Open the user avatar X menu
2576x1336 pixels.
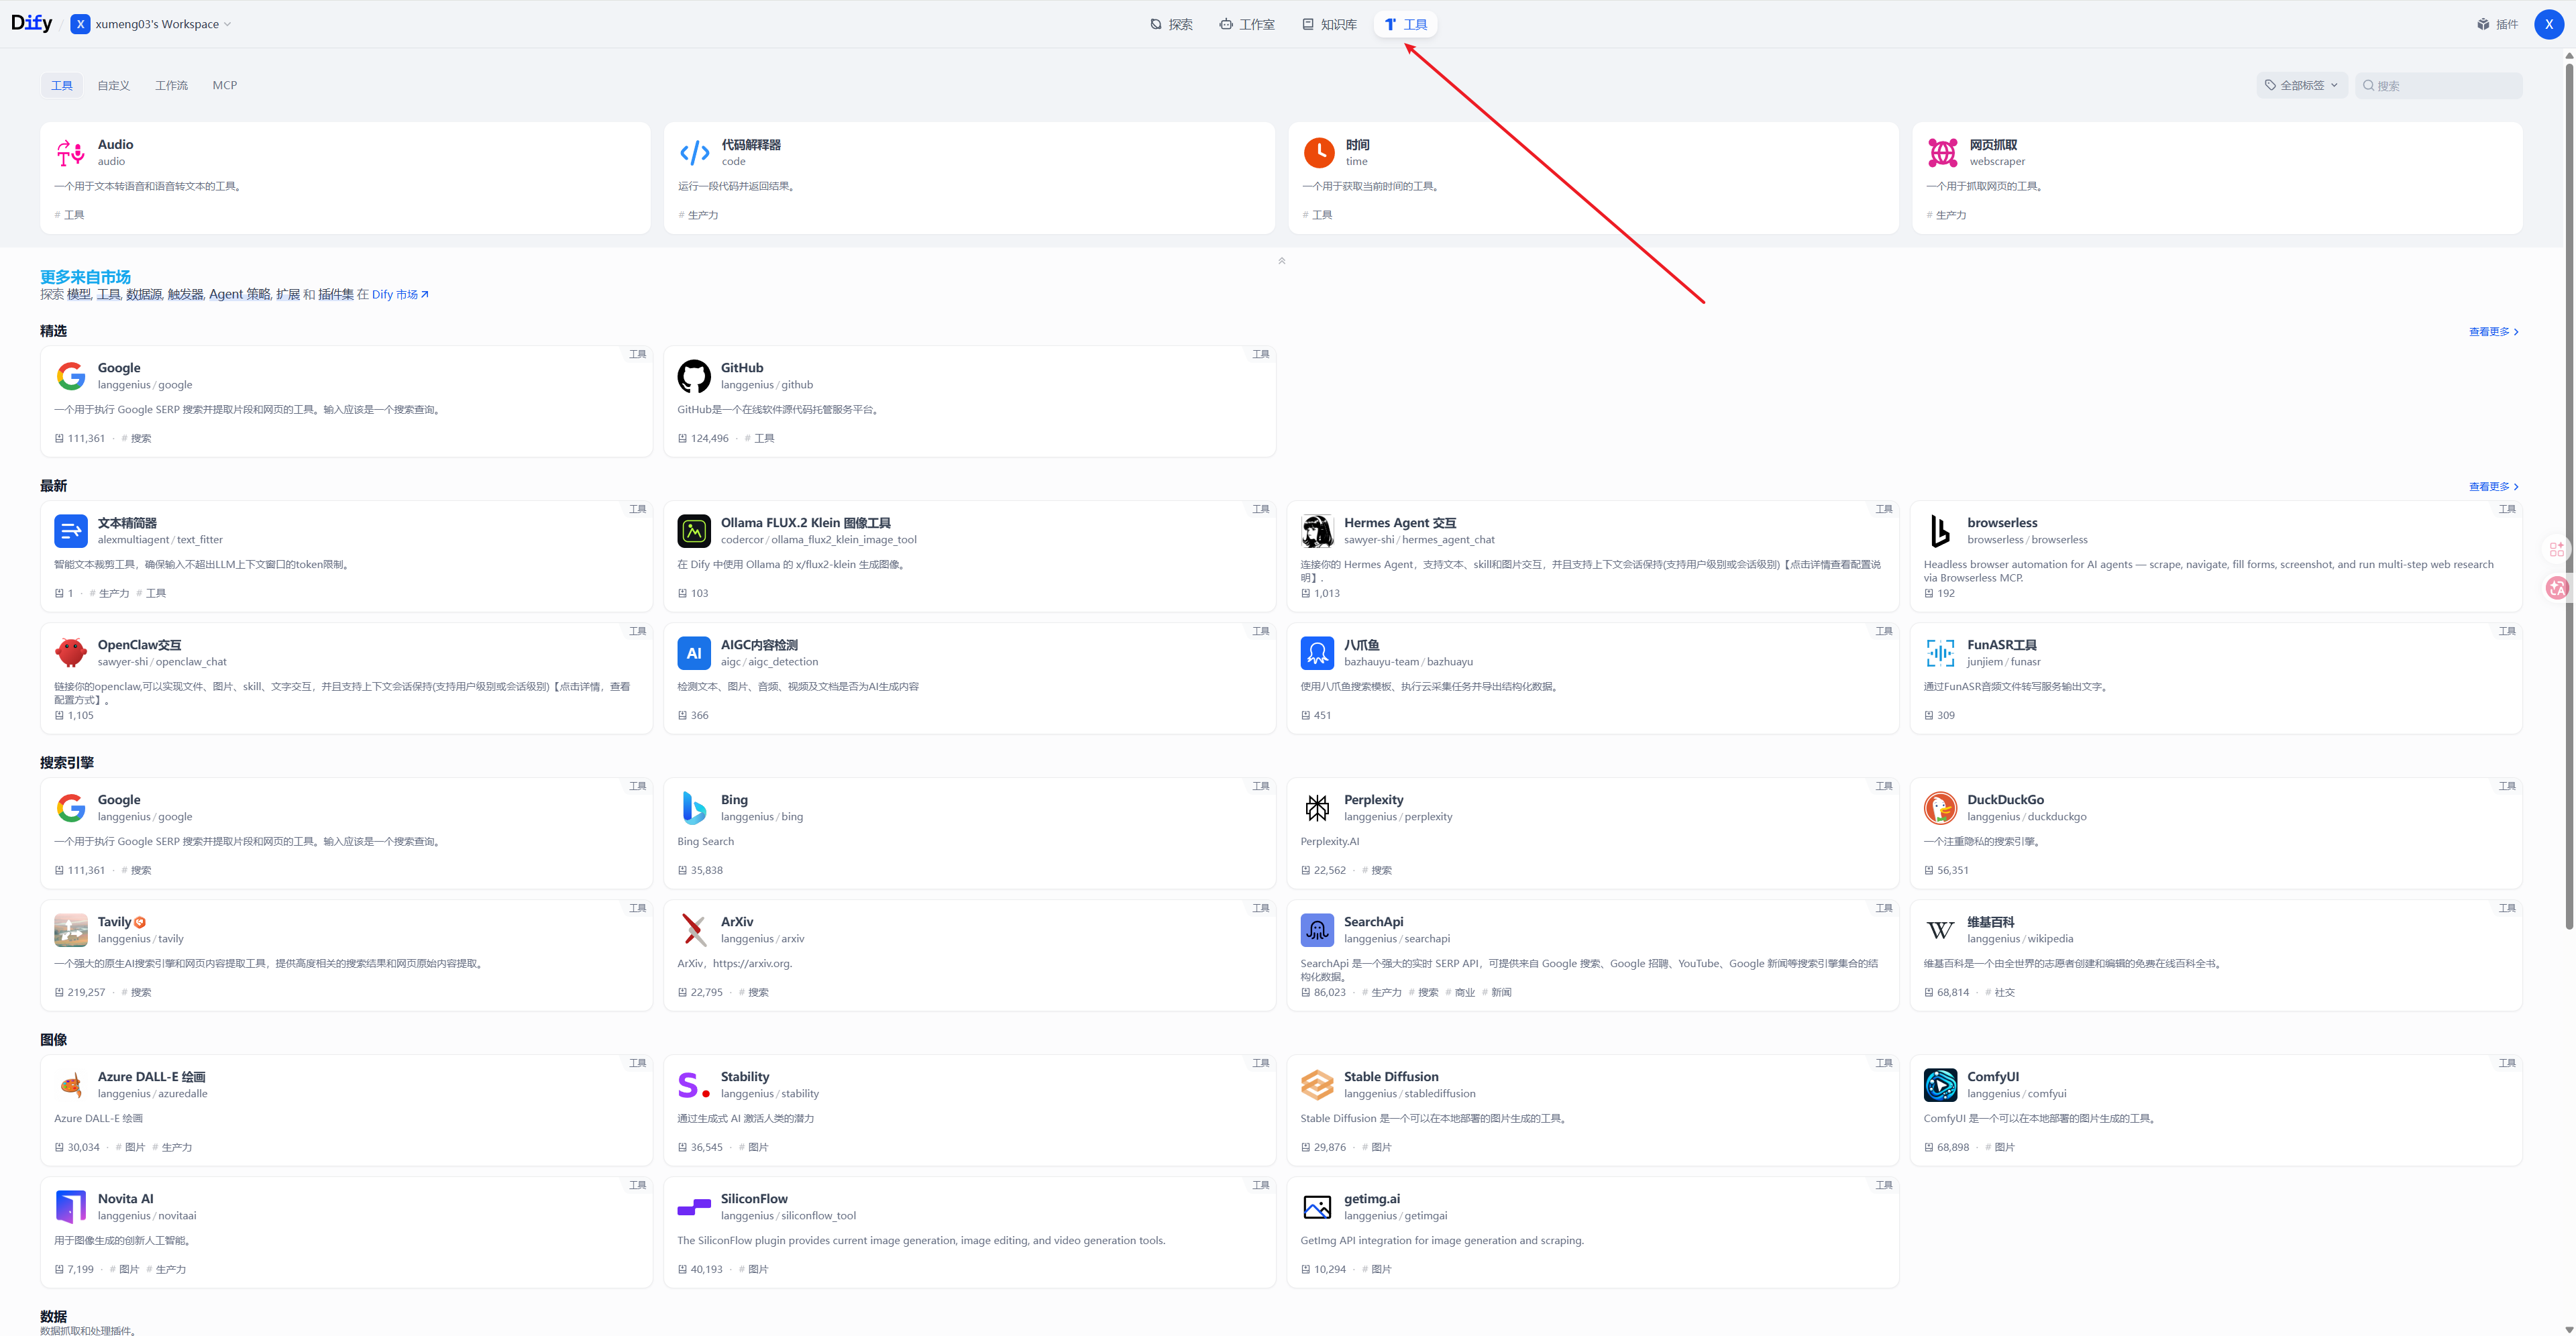pos(2549,24)
